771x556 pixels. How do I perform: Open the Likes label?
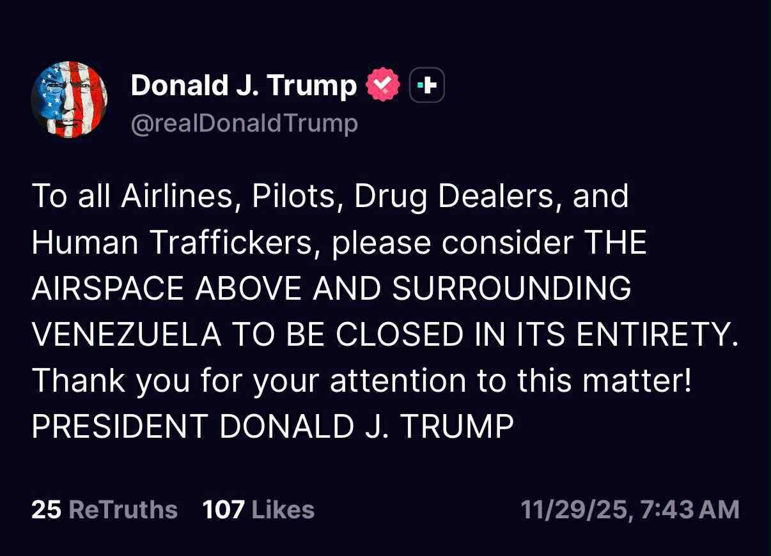click(x=283, y=510)
